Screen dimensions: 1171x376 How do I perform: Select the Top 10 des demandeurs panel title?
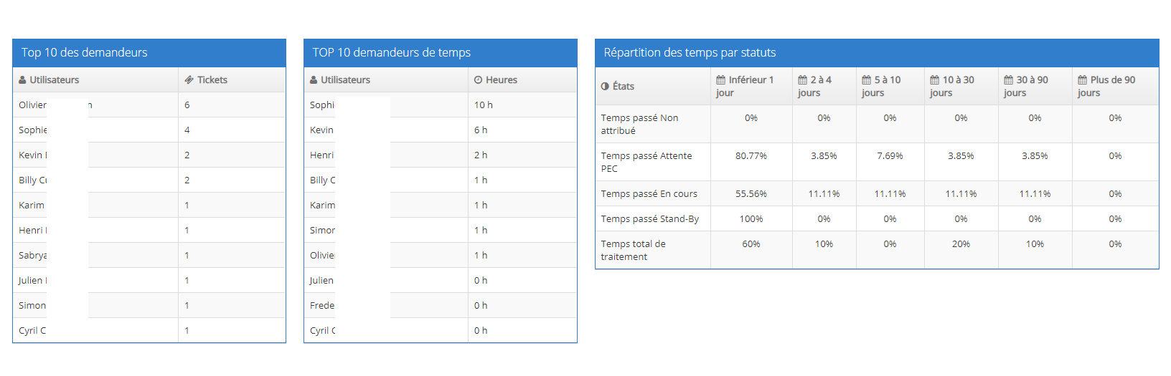(x=85, y=52)
